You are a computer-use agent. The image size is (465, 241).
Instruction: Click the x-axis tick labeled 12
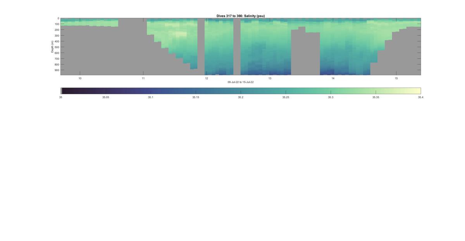207,78
